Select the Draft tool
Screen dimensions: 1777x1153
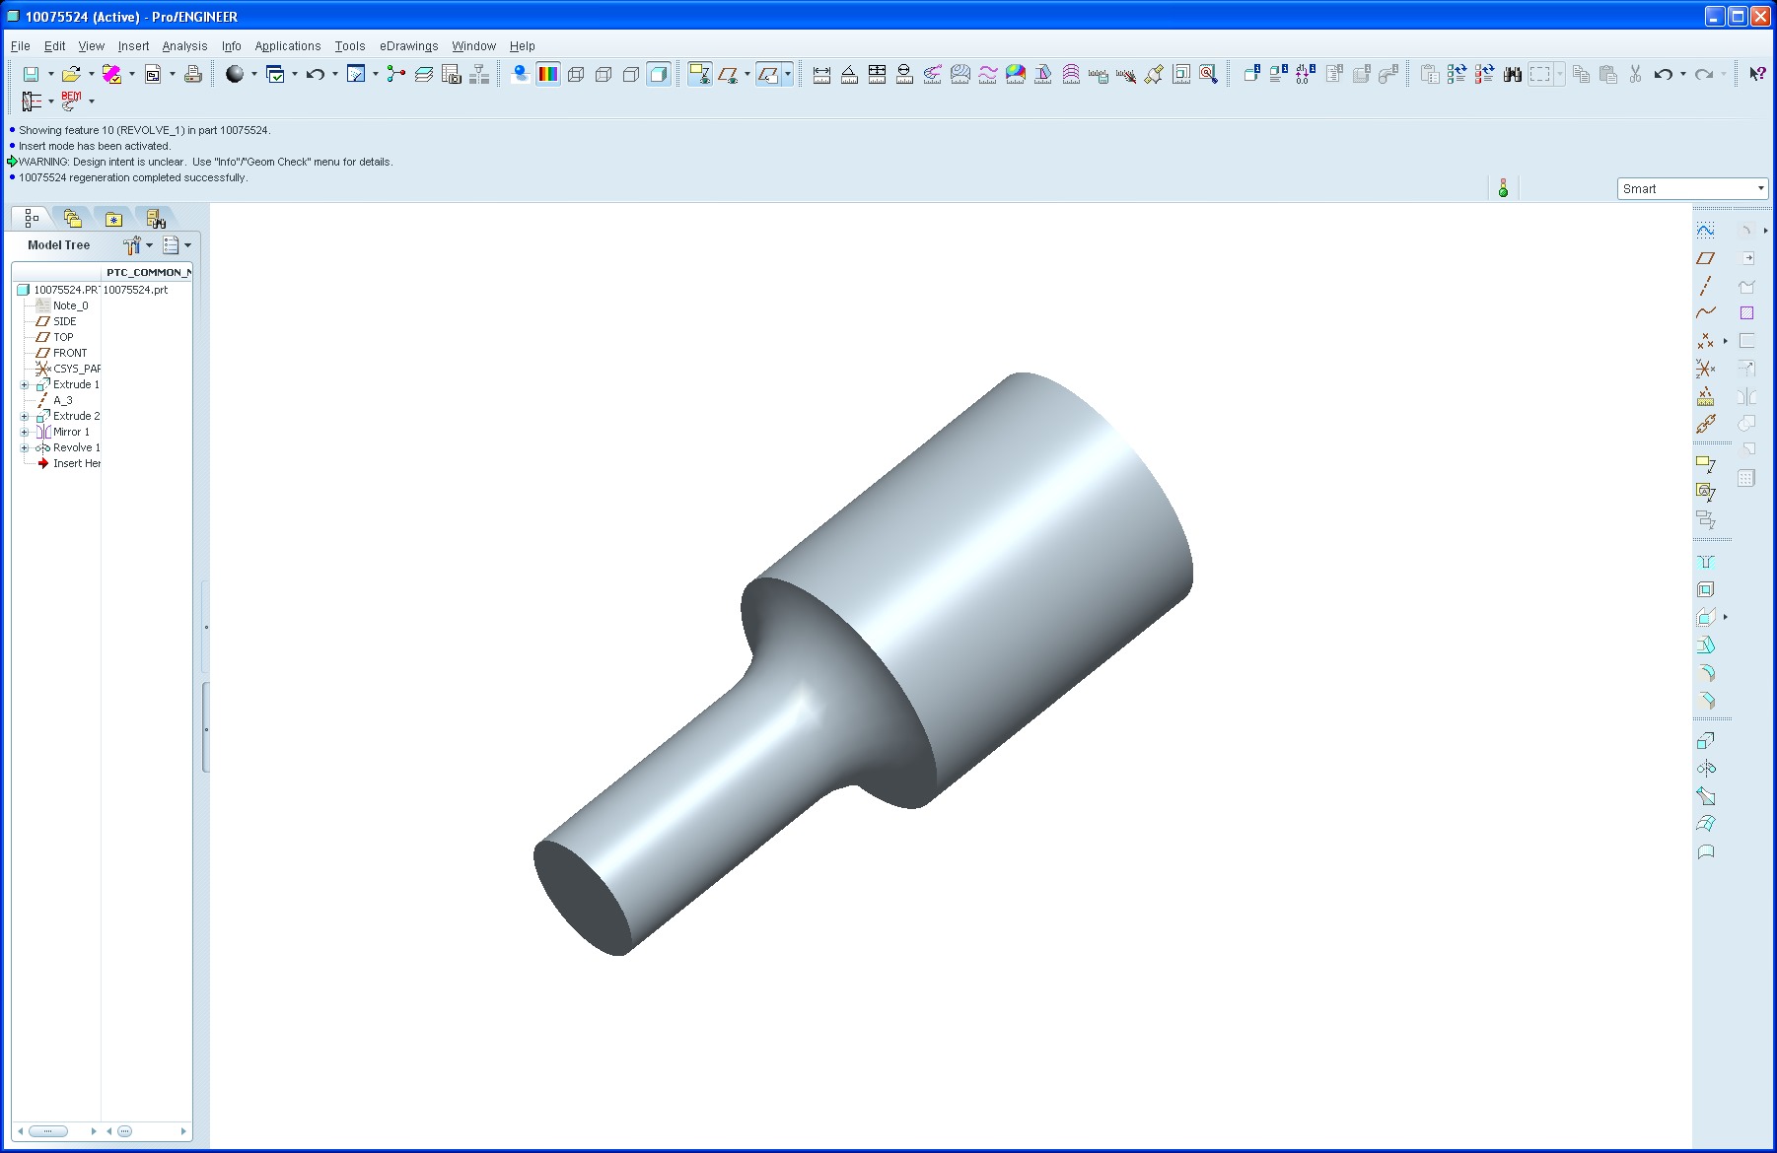click(x=1706, y=644)
